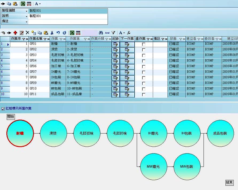238x190 pixels.
Task: Check the 虛作業 box for OP01 row
Action: click(x=144, y=44)
